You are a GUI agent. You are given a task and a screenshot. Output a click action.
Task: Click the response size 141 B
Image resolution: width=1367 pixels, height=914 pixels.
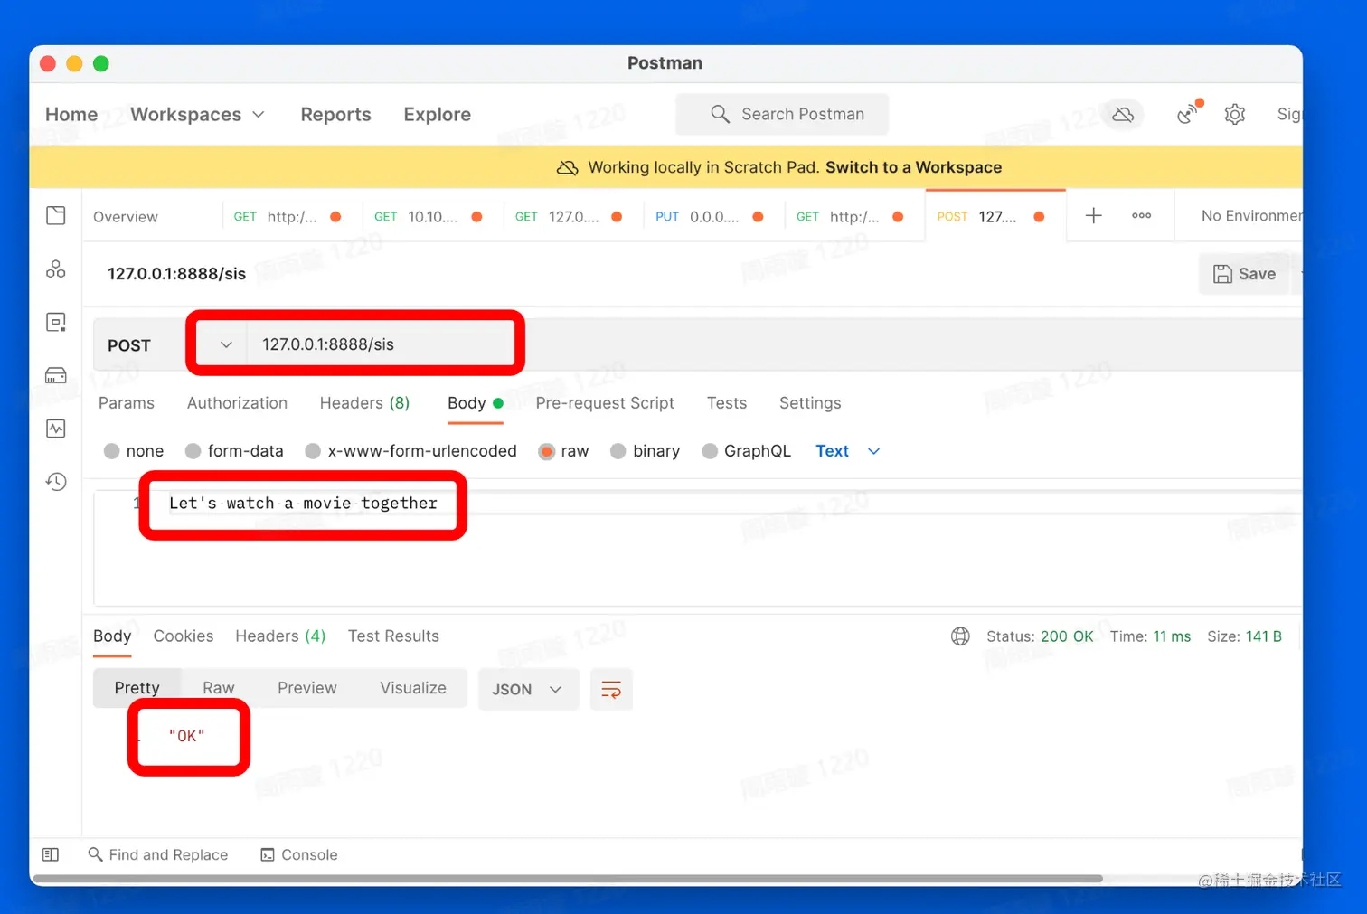point(1264,636)
